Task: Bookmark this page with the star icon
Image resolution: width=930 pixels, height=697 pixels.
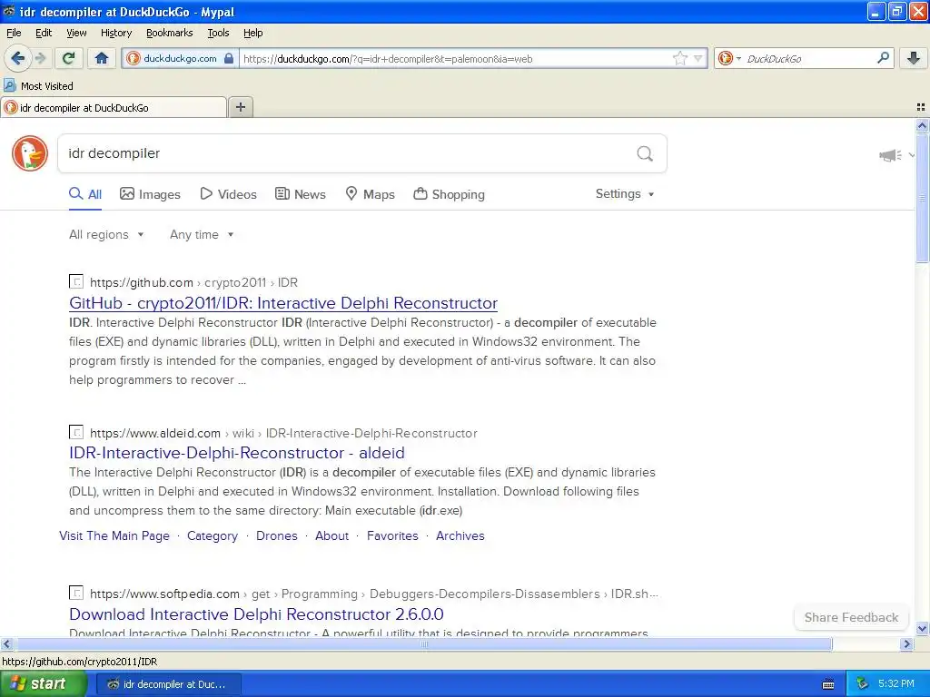Action: coord(679,58)
